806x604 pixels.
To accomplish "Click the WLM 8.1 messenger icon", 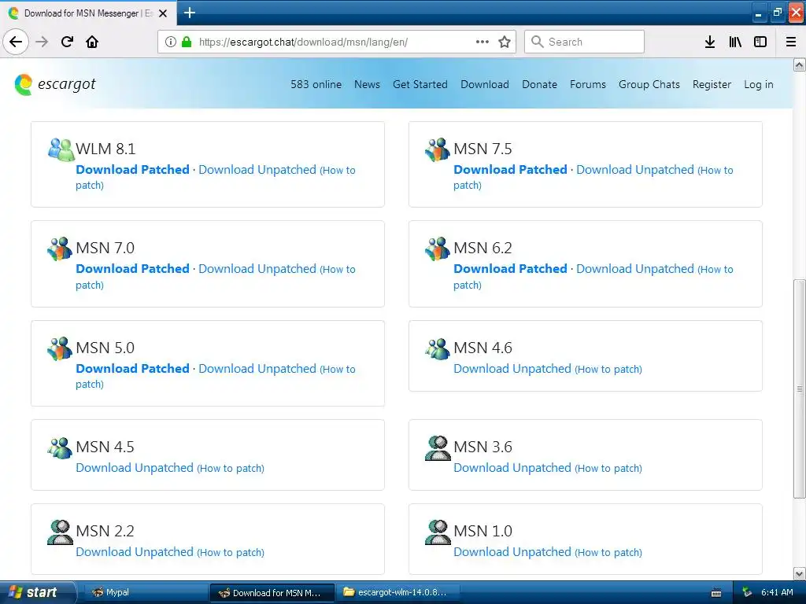I will (61, 149).
